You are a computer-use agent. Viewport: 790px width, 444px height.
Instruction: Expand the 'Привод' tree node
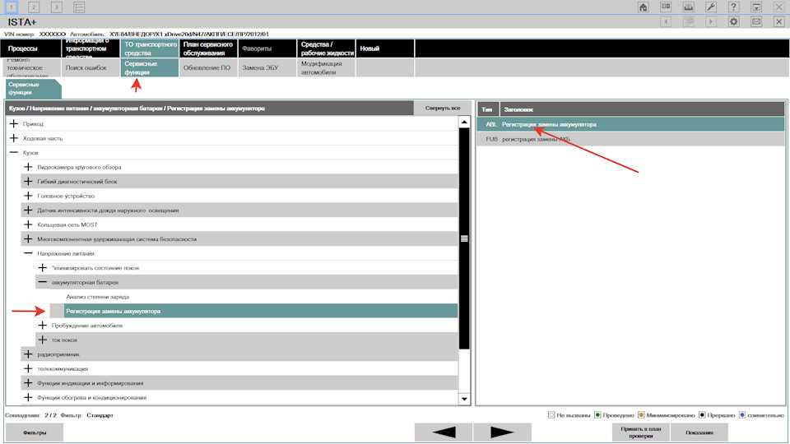(14, 123)
